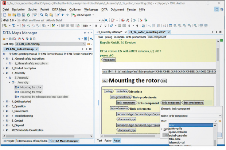Click the iiRDS Export run button
Viewport: 226px width, 150px height.
(x=74, y=15)
